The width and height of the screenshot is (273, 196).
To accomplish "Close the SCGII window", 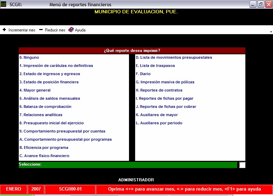I will (x=269, y=4).
